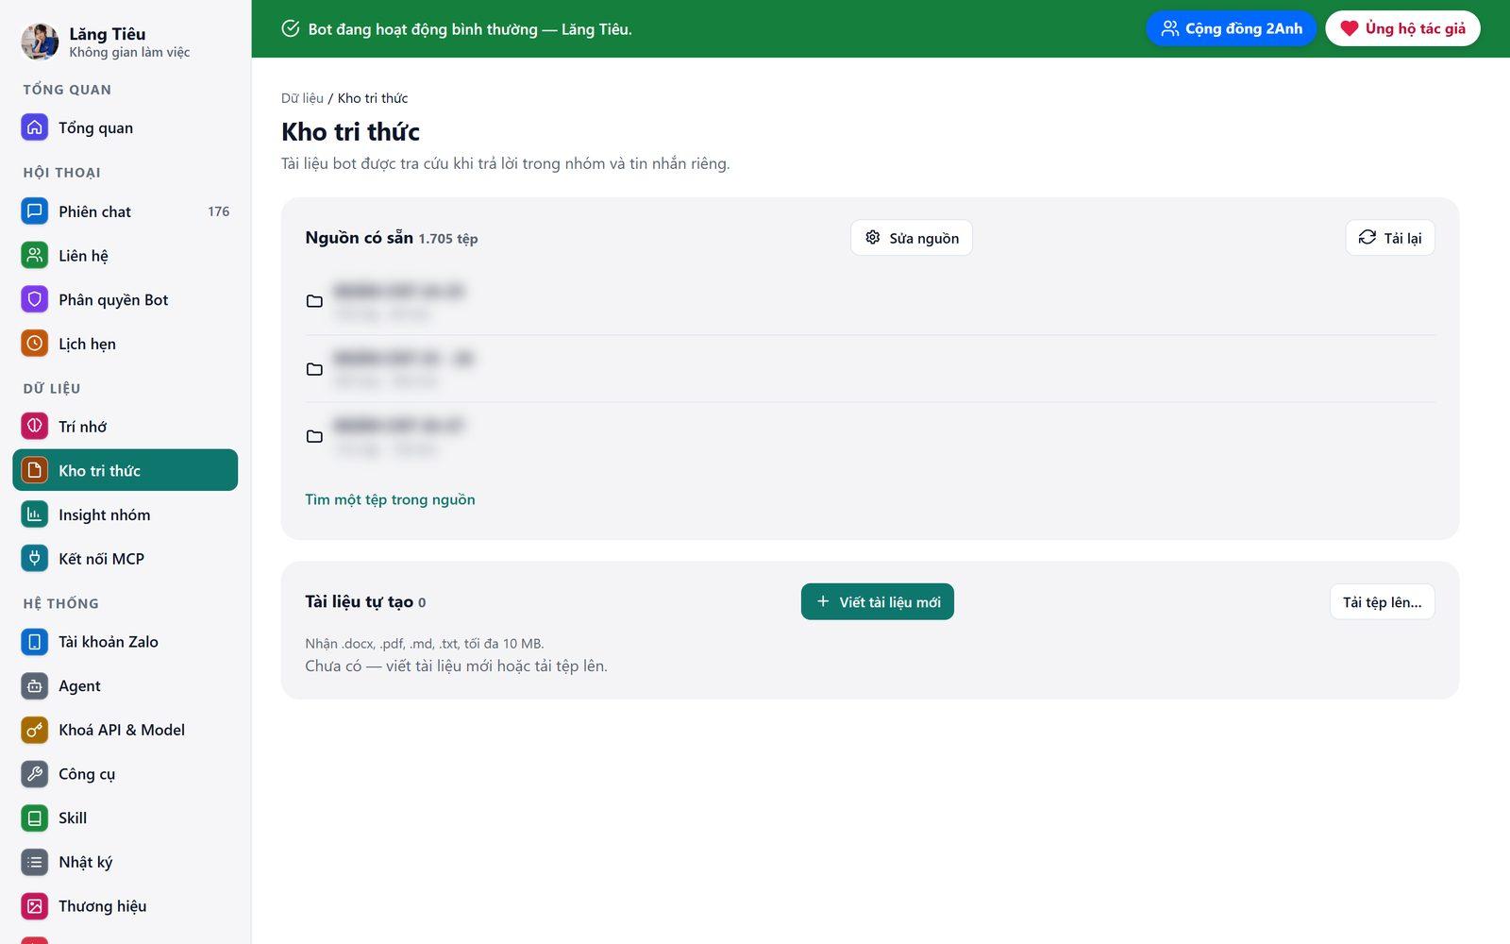The image size is (1510, 944).
Task: Click the HỘI THOẠI sidebar section label
Action: click(x=62, y=173)
